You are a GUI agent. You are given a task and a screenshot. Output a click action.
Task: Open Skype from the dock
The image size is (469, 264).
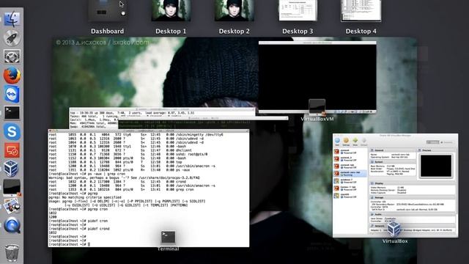coord(12,131)
